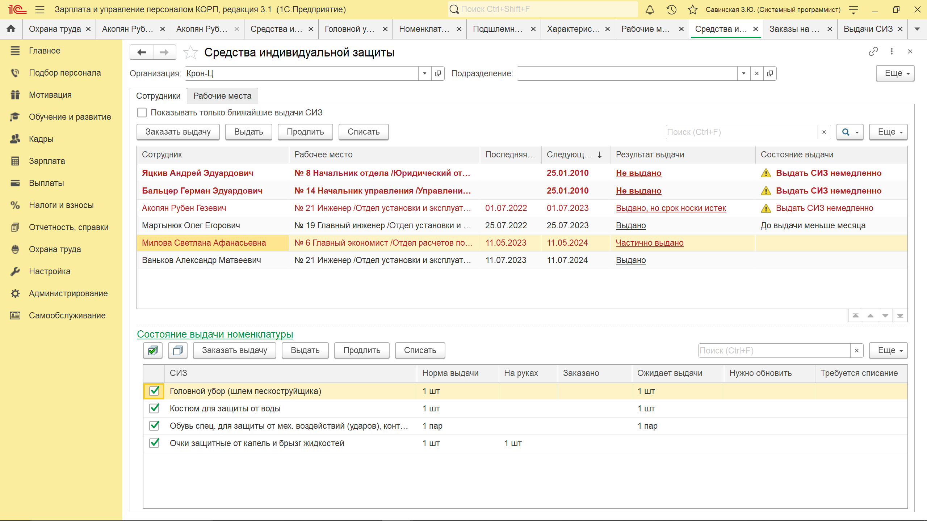This screenshot has width=927, height=521.
Task: Open the Выдано, но срок носки истек link
Action: (671, 208)
